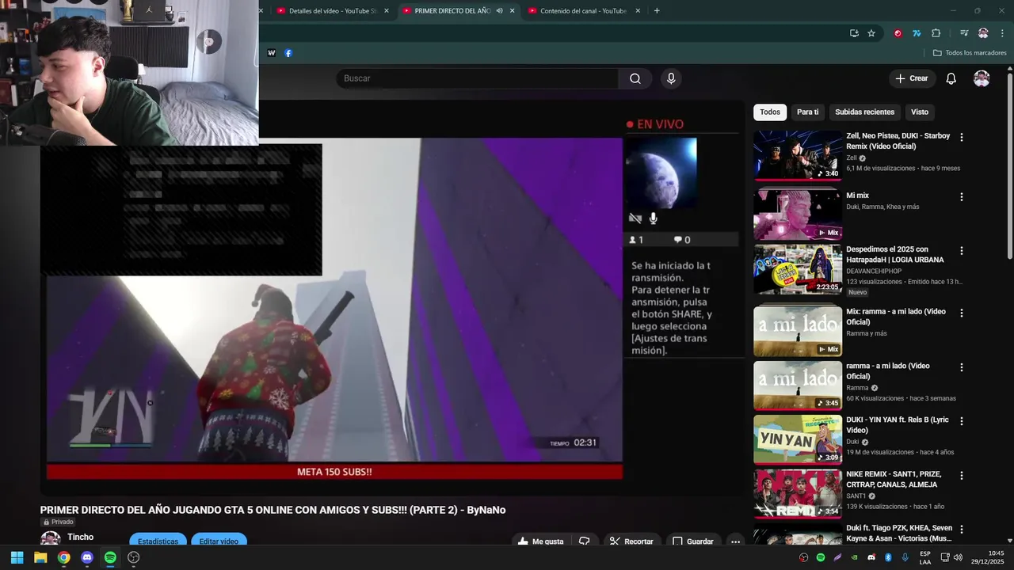This screenshot has height=570, width=1014.
Task: Open the NIKE REMIX thumbnail
Action: pyautogui.click(x=798, y=494)
